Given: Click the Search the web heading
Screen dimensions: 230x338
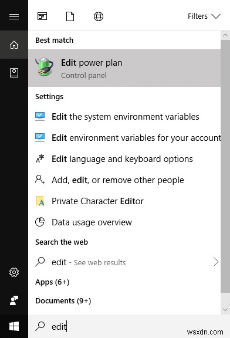Looking at the screenshot, I should (x=62, y=242).
